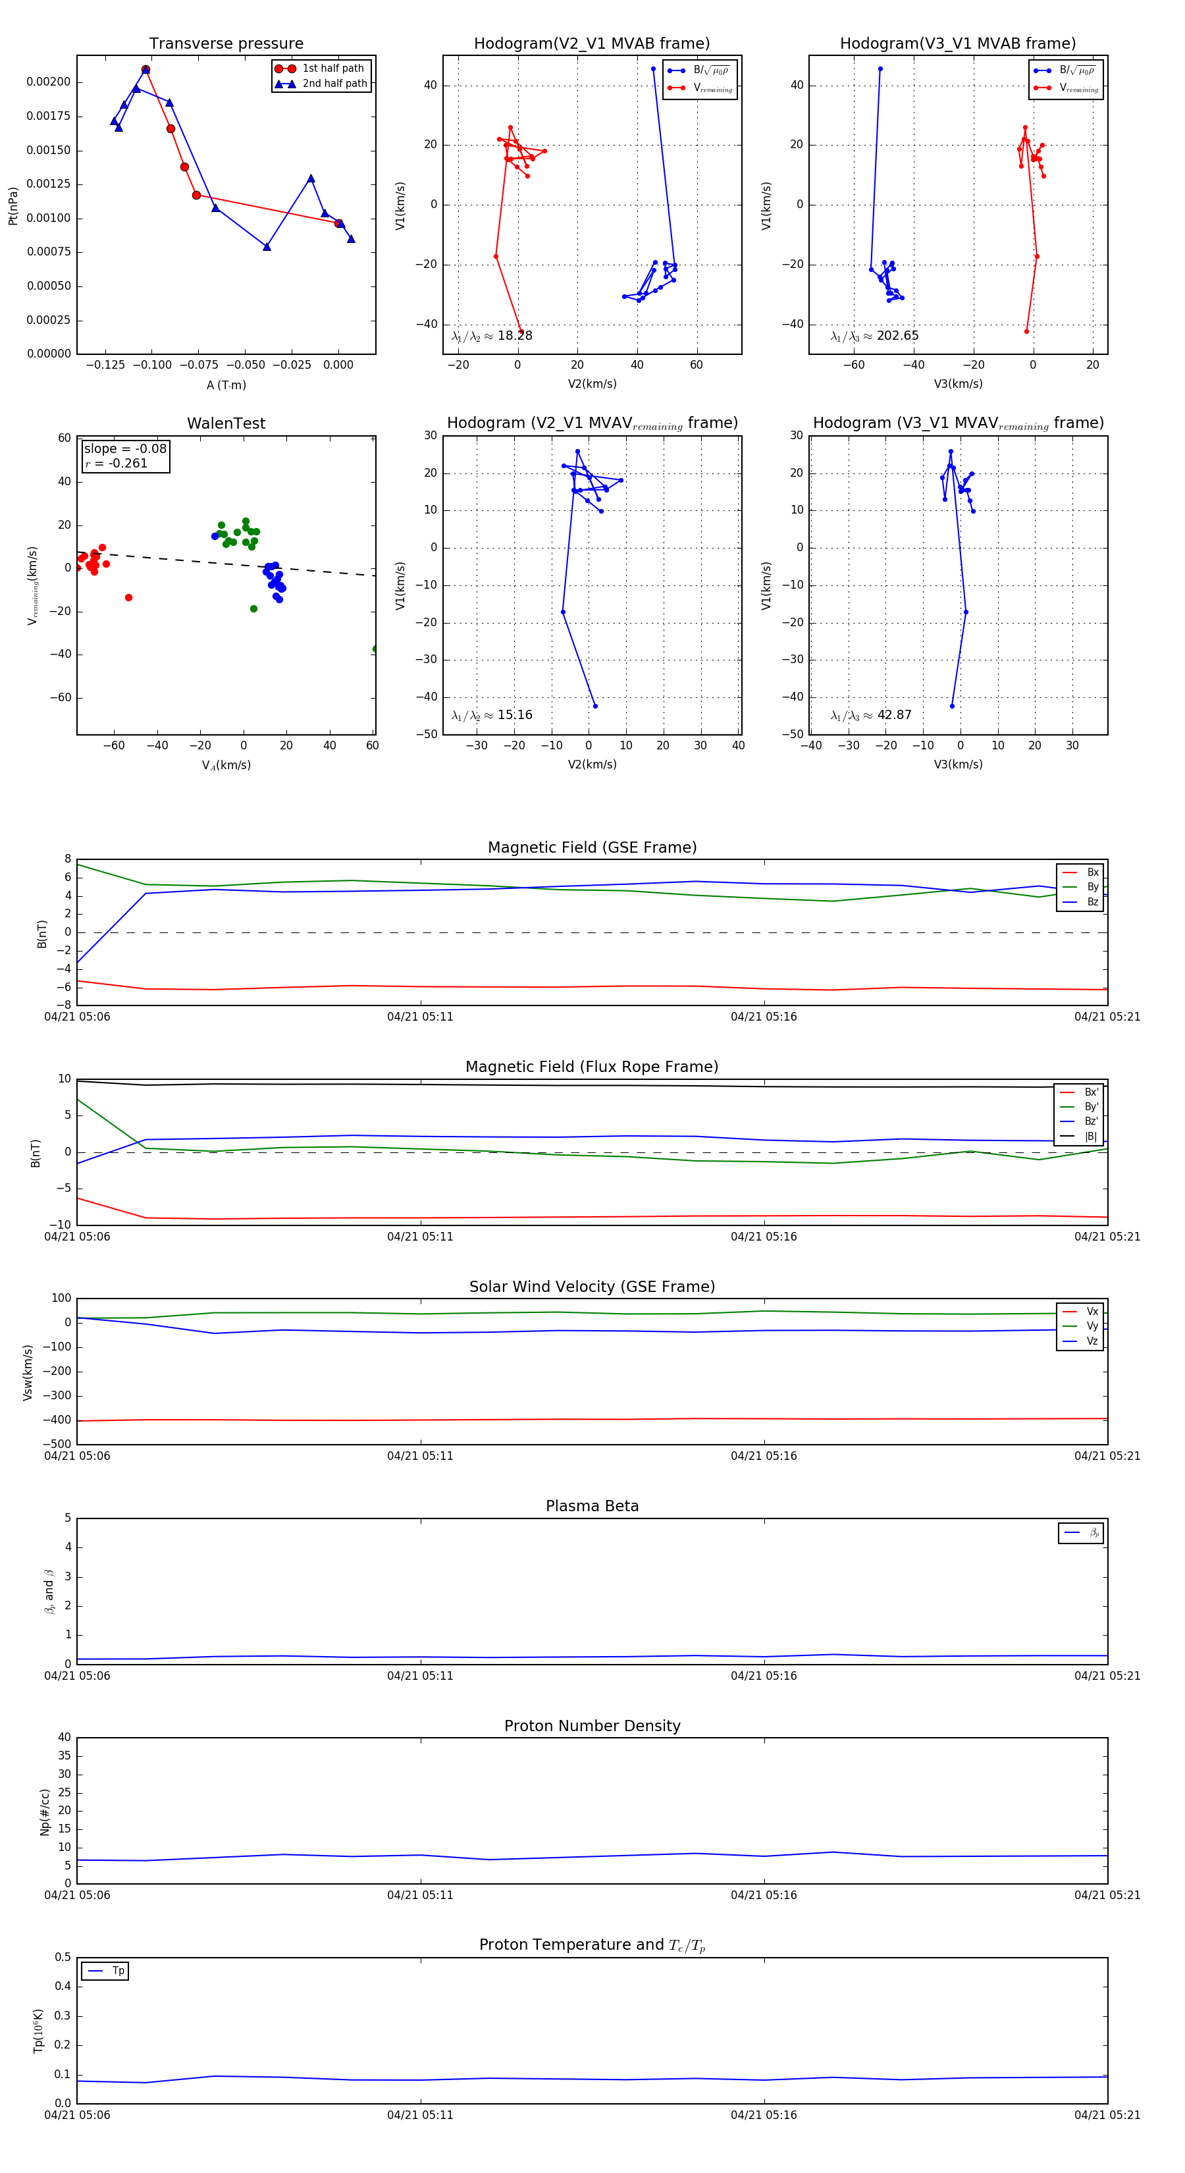The width and height of the screenshot is (1185, 2173).
Task: Click the 'Transverse pressure' plot title
Action: [226, 44]
